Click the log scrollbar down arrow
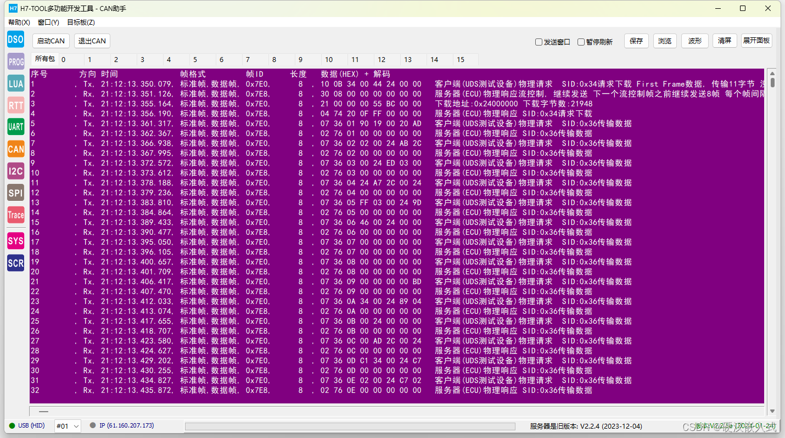Image resolution: width=785 pixels, height=438 pixels. click(772, 411)
